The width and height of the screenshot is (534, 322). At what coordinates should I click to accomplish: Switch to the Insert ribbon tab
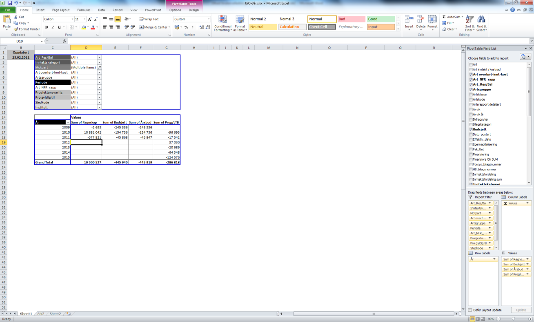tap(40, 10)
